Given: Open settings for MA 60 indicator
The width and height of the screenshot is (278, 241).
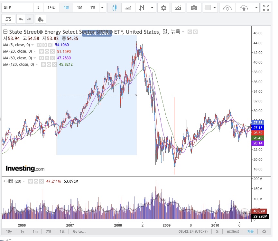Looking at the screenshot, I should pos(47,58).
